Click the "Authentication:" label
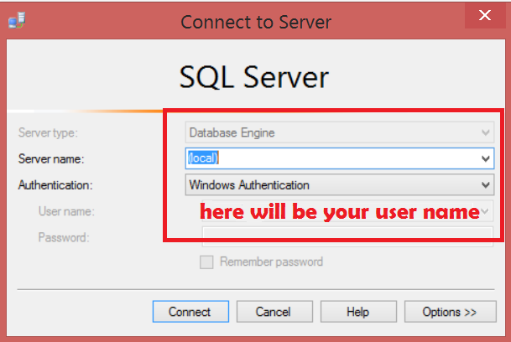The image size is (511, 342). tap(55, 185)
